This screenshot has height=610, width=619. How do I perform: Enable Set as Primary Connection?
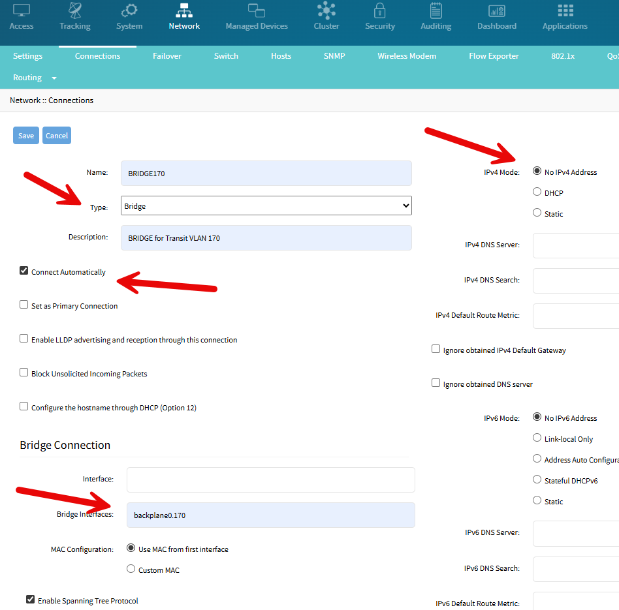[x=24, y=305]
